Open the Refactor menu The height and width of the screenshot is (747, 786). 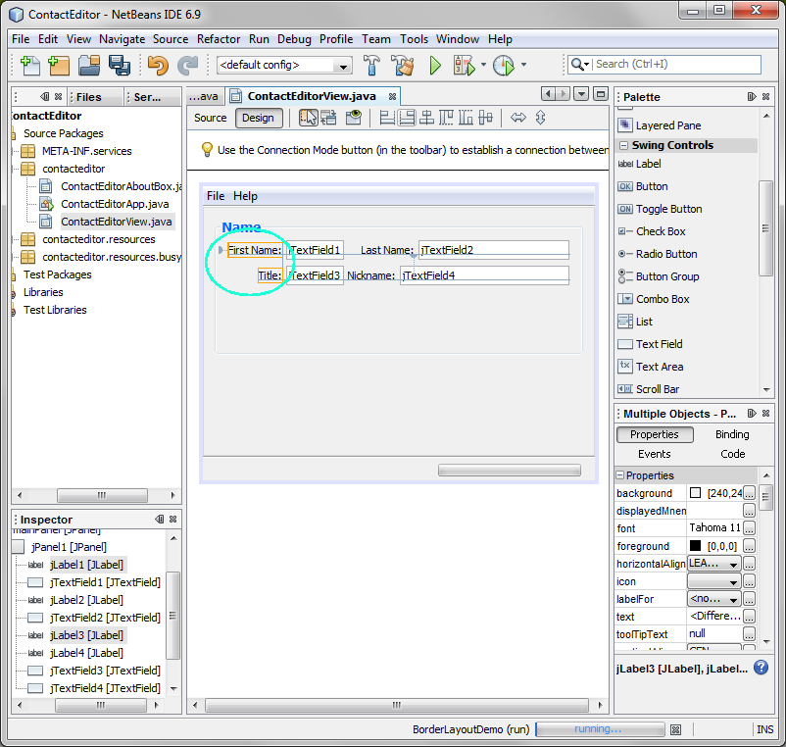click(x=219, y=39)
